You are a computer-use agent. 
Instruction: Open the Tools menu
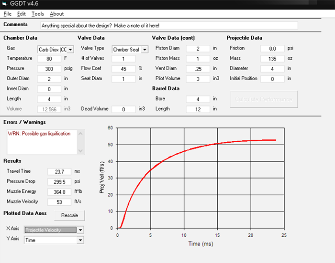point(38,14)
